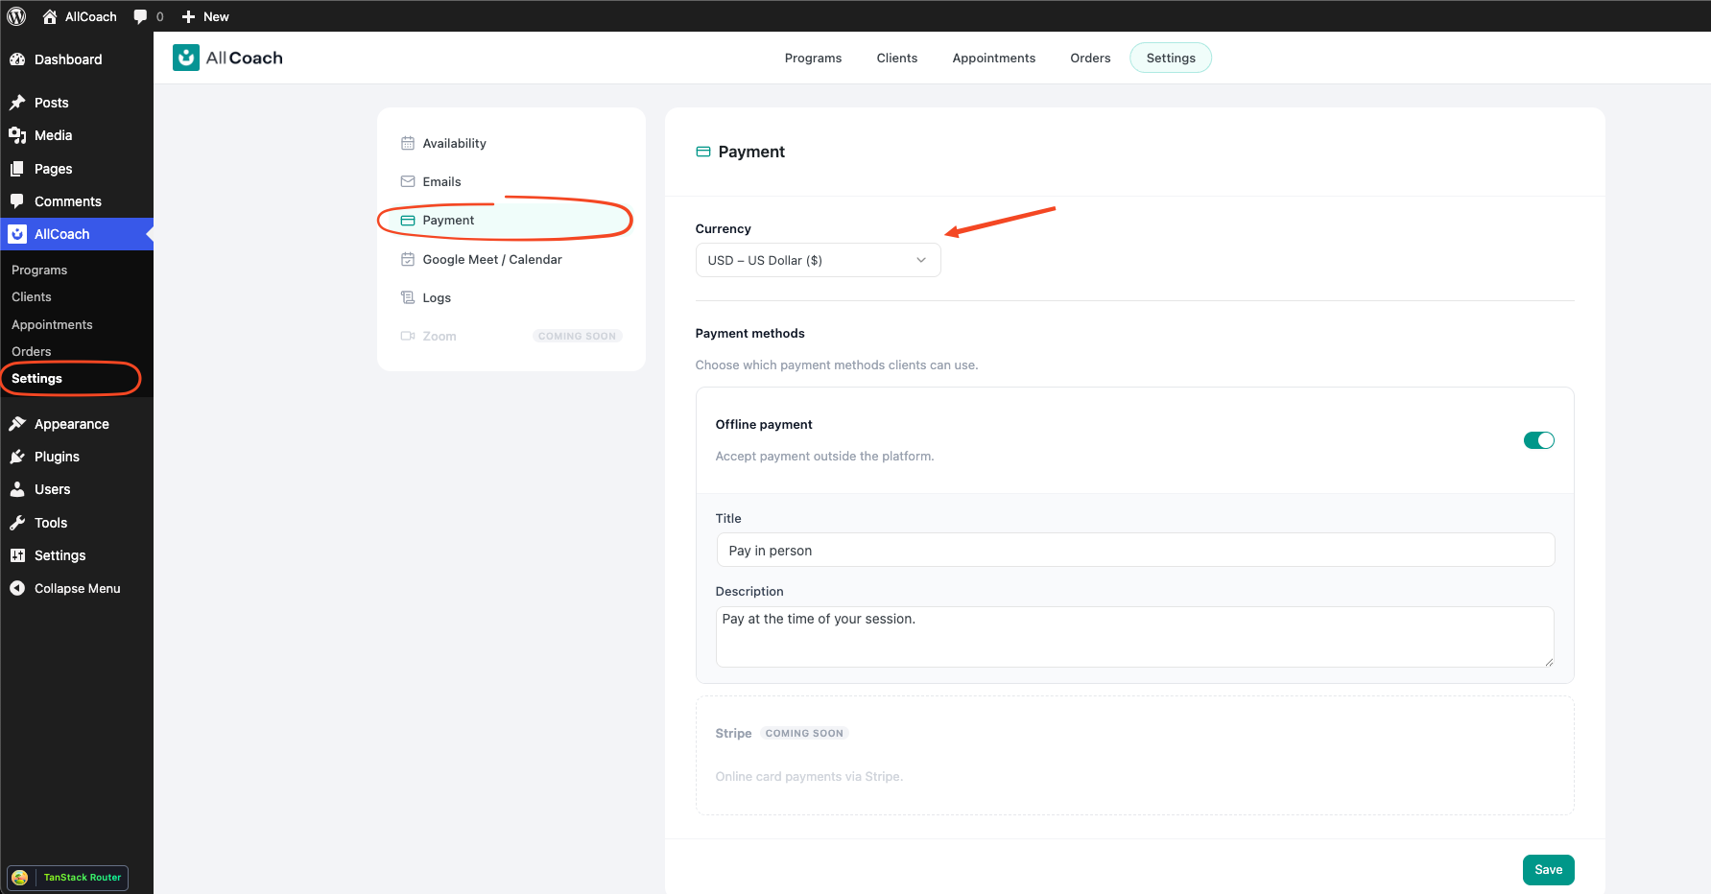Click the Payment card icon in settings list
The image size is (1711, 894).
pos(408,220)
